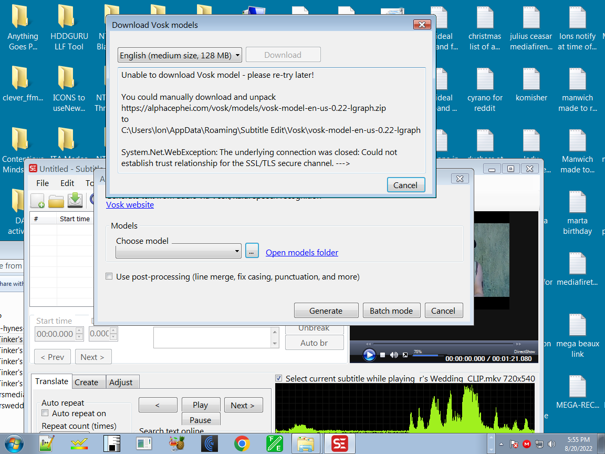Adjust the 75% volume slider
Screen dimensions: 605x454
[x=430, y=355]
